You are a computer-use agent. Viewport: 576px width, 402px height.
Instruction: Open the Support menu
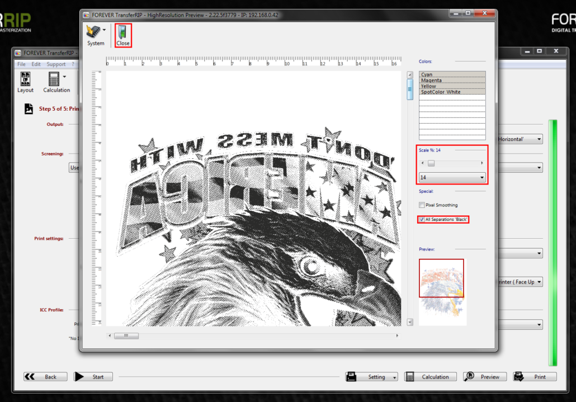pyautogui.click(x=56, y=64)
